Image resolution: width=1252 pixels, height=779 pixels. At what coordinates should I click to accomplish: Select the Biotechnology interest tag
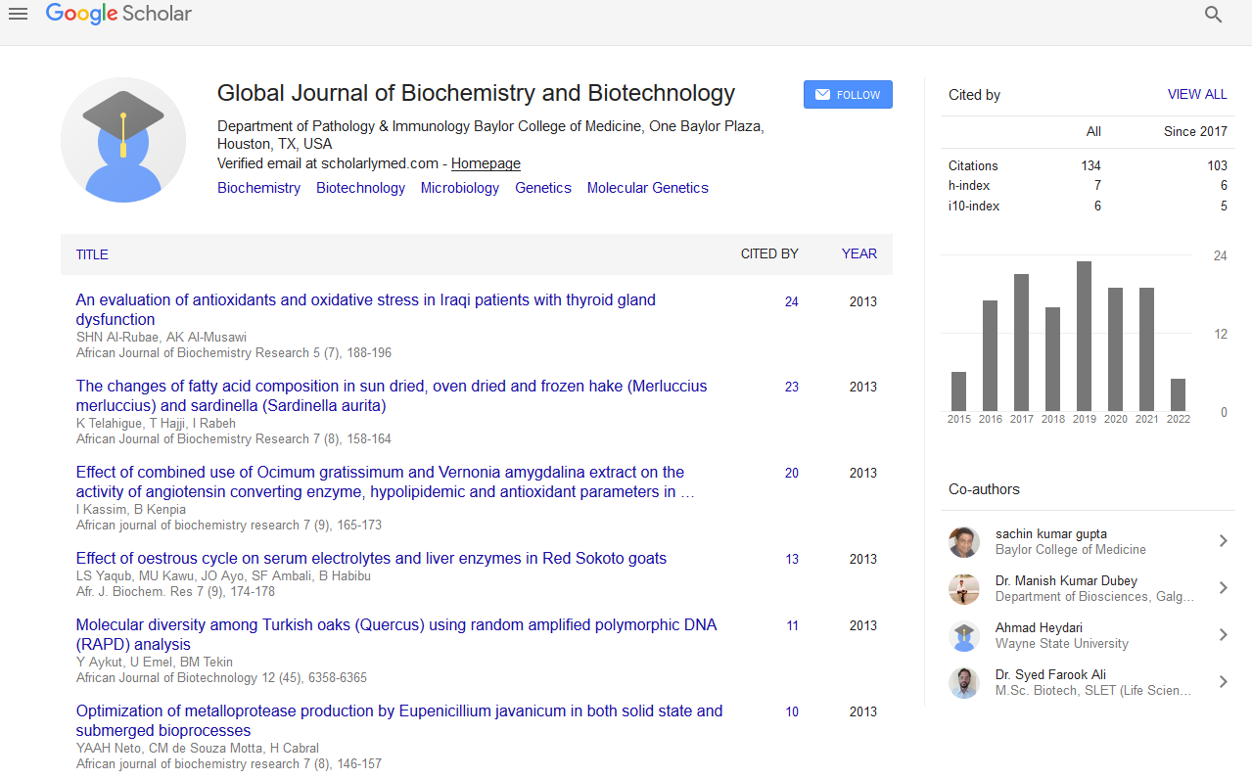[x=360, y=188]
